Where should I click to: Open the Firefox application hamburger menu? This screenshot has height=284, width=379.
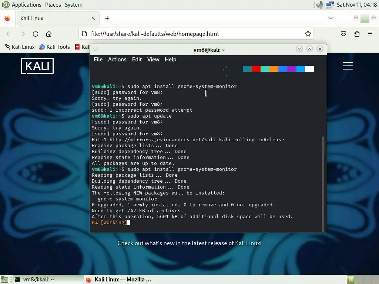click(370, 34)
